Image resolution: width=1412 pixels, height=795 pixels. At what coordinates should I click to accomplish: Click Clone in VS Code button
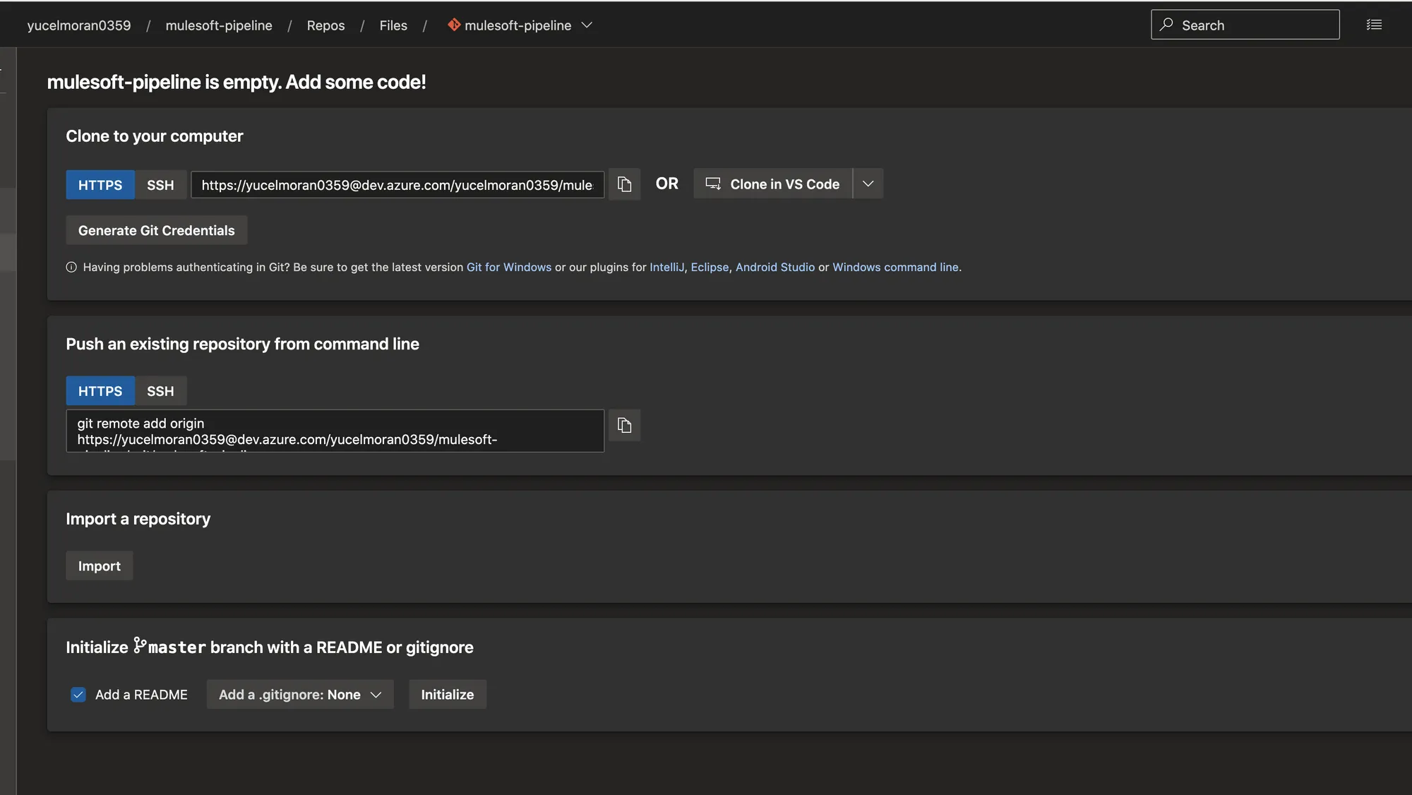(773, 184)
